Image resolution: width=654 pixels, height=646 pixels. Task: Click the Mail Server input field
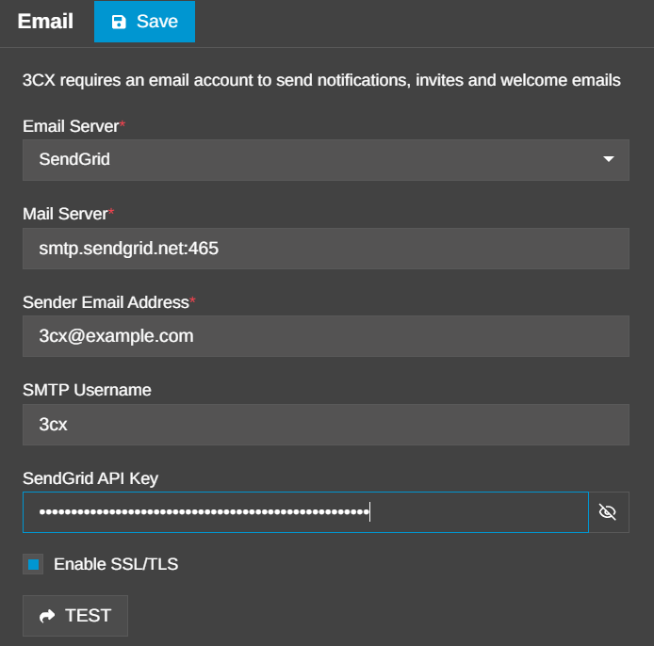(x=326, y=249)
